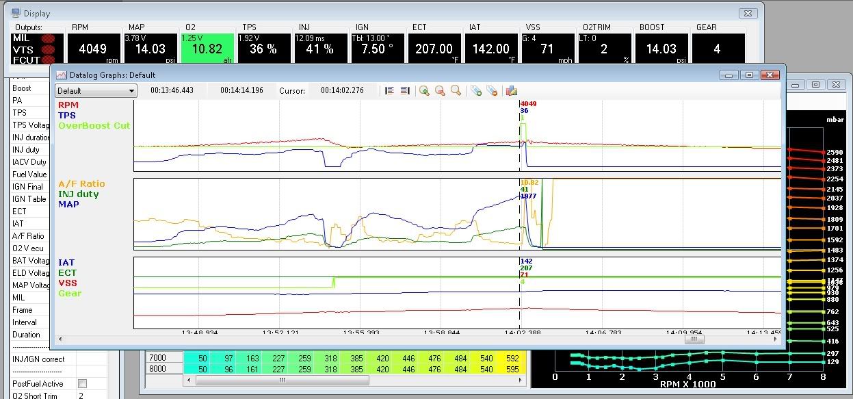Click the 8000 RPM row header in table
The width and height of the screenshot is (853, 399).
pyautogui.click(x=164, y=369)
